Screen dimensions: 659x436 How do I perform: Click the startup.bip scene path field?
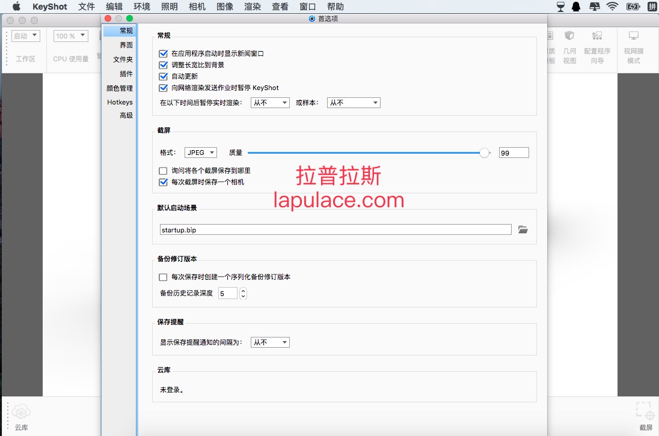coord(336,229)
